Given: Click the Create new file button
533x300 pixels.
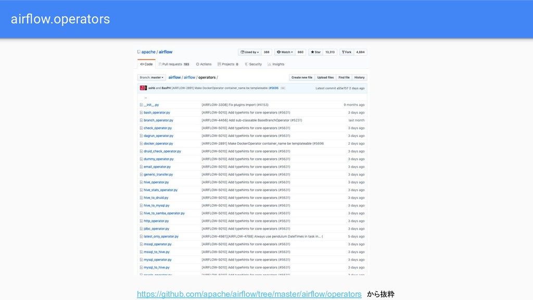Looking at the screenshot, I should (302, 78).
